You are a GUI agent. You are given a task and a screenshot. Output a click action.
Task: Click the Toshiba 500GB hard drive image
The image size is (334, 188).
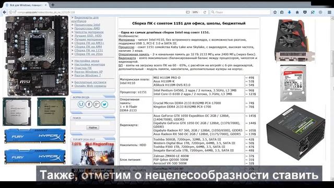pyautogui.click(x=293, y=83)
